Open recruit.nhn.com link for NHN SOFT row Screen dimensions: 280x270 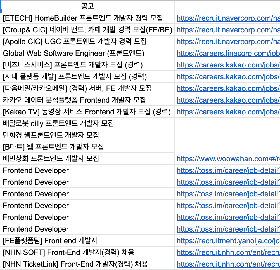228,253
